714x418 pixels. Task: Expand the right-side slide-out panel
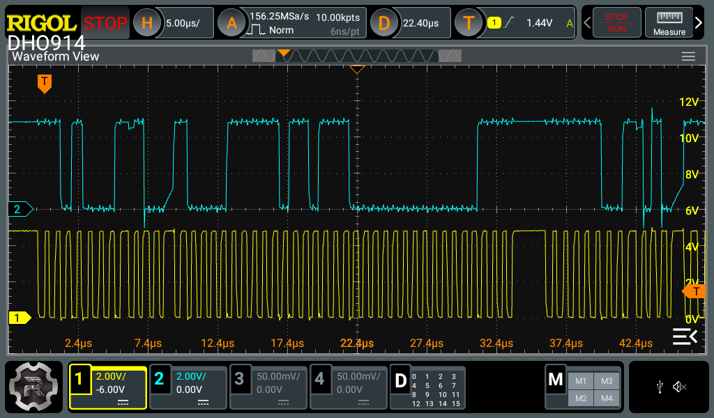[x=685, y=337]
